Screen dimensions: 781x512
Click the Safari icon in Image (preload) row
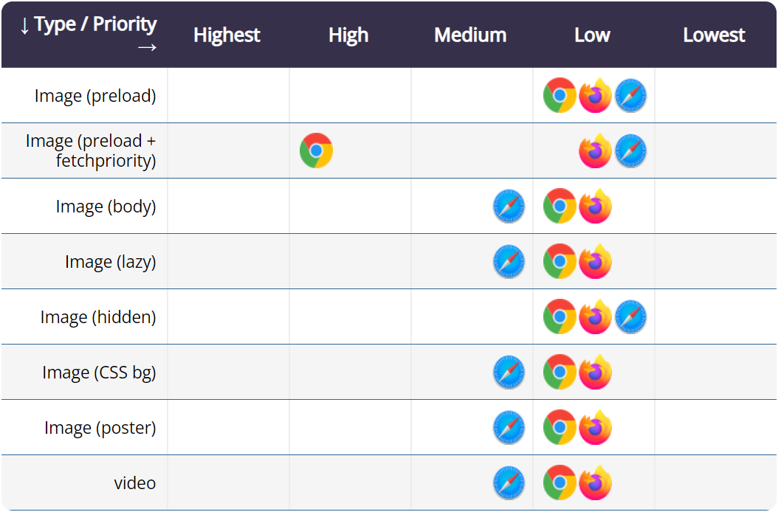(x=630, y=96)
